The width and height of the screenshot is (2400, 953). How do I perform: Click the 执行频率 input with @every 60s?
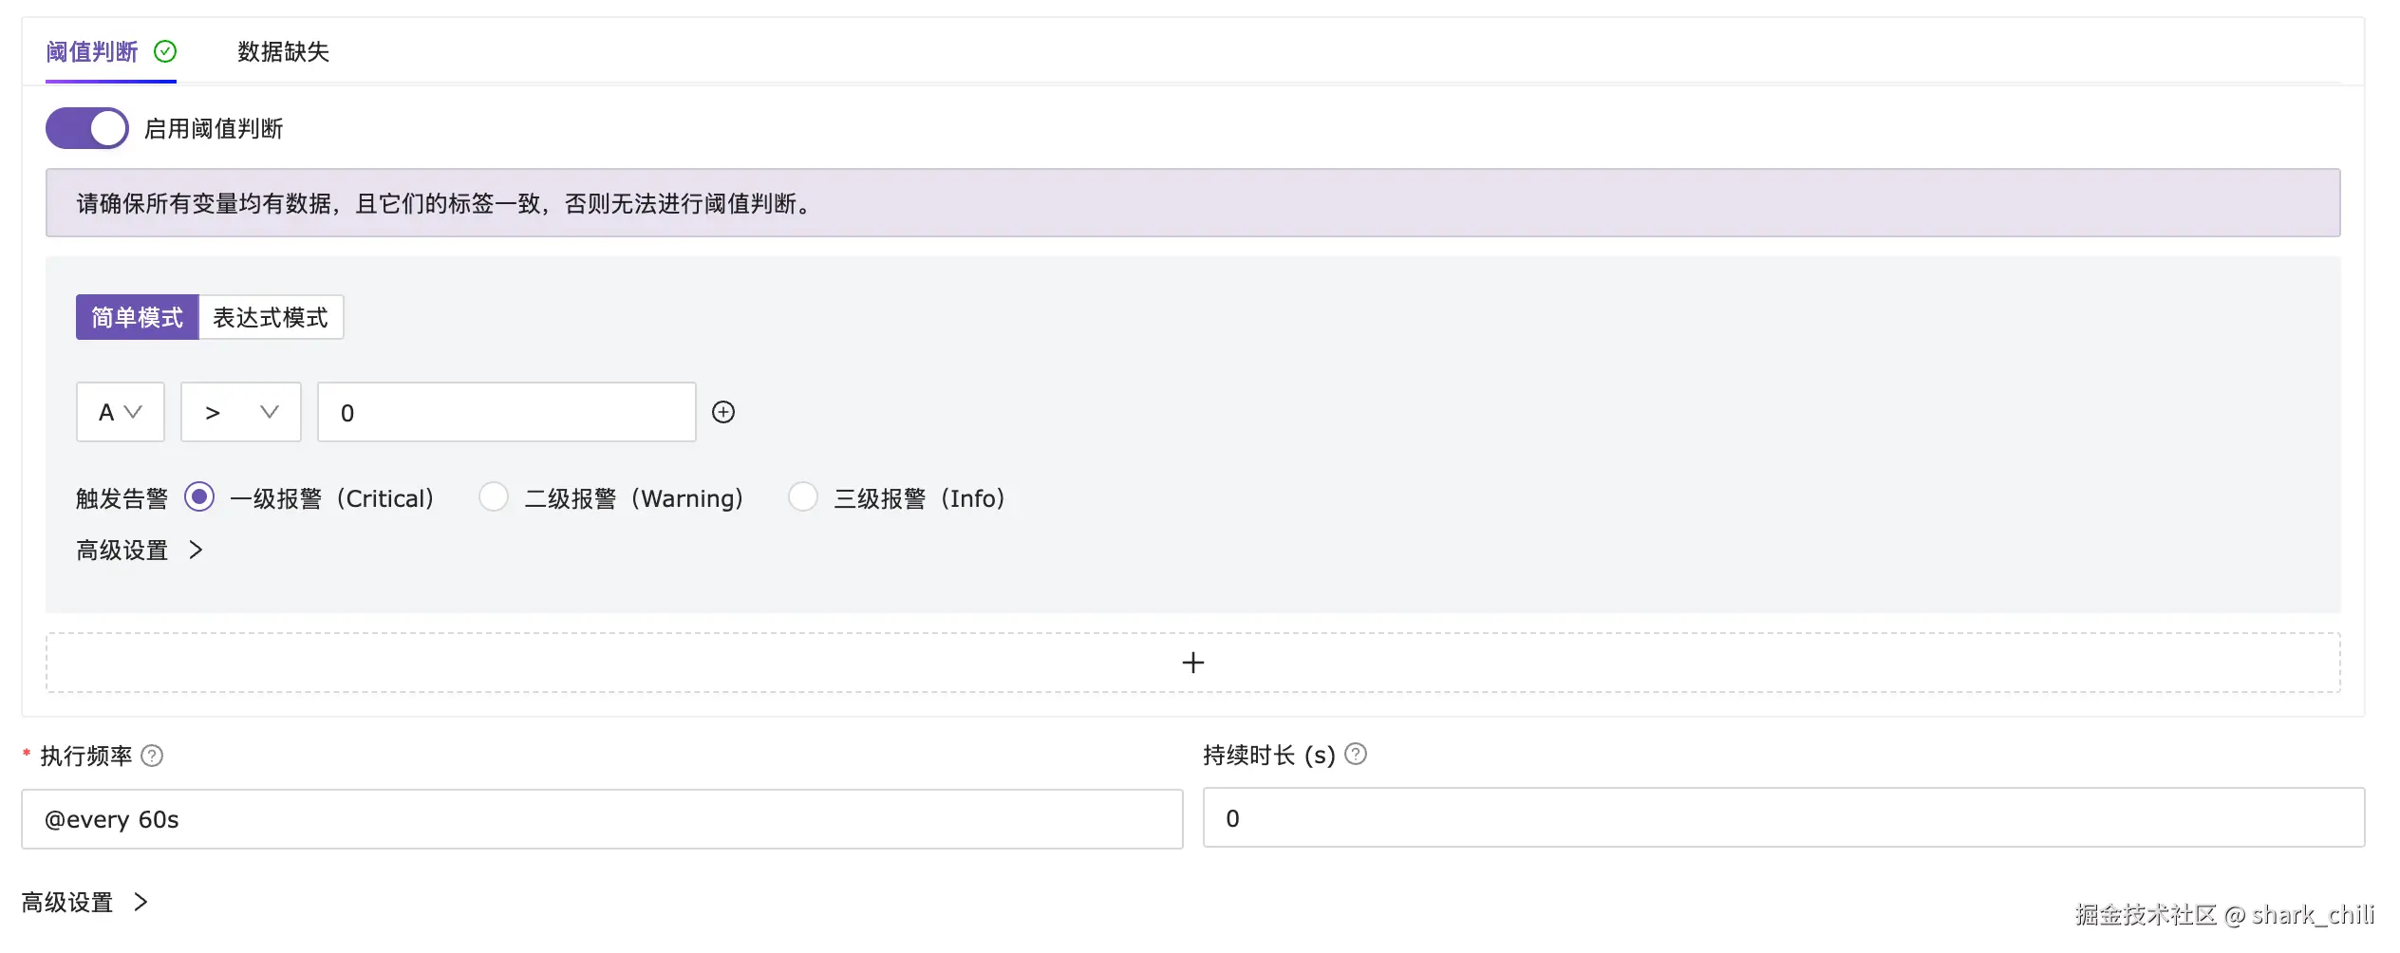click(x=602, y=819)
